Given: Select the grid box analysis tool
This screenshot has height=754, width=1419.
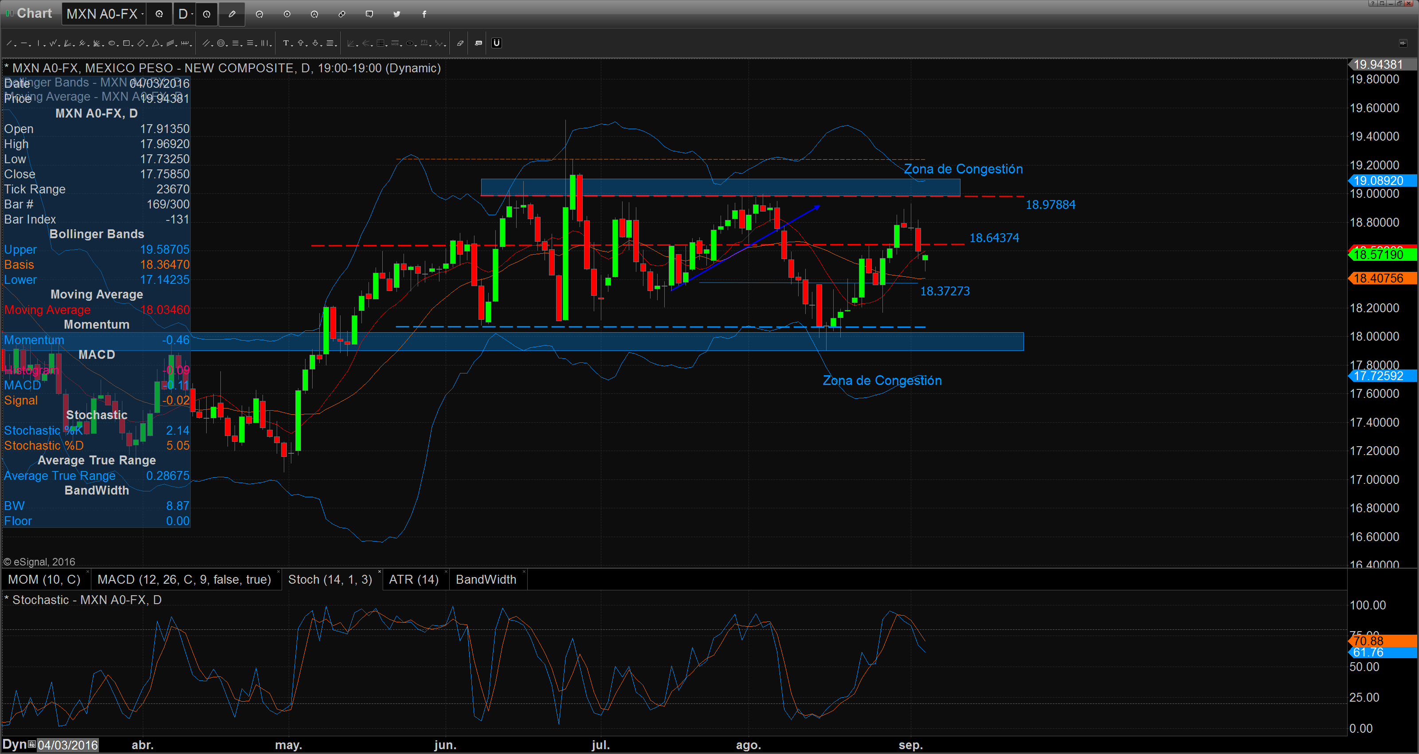Looking at the screenshot, I should click(x=380, y=43).
